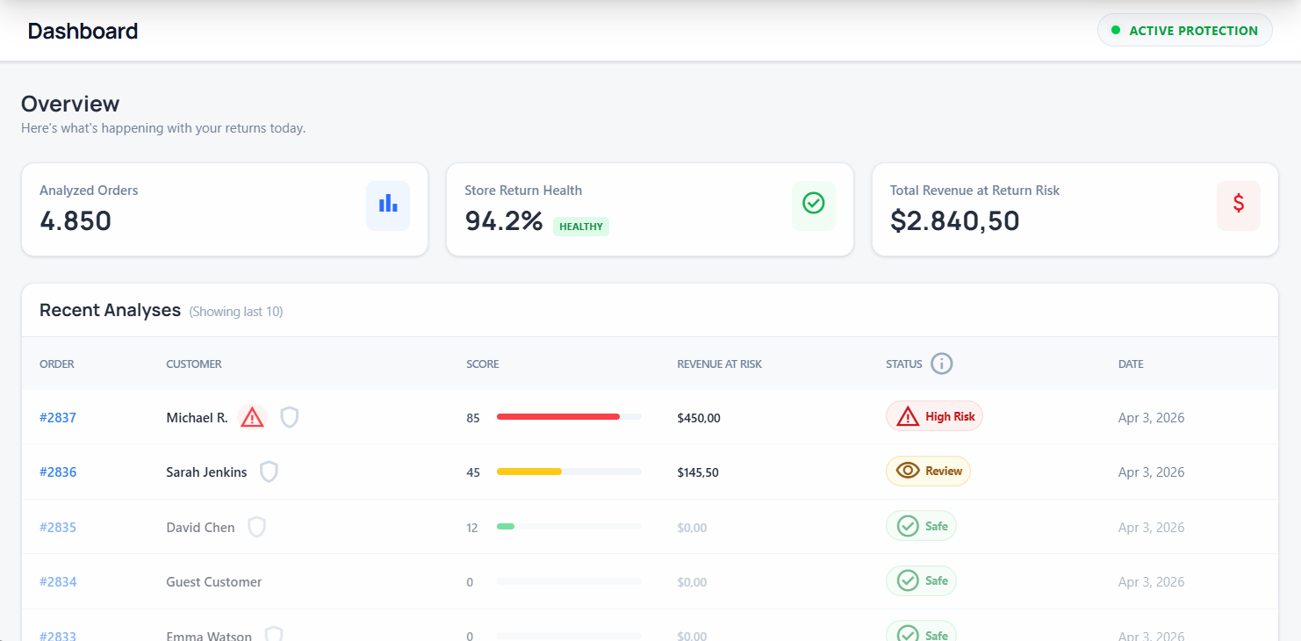Click the shield icon beside Sarah Jenkins
The width and height of the screenshot is (1301, 641).
(269, 472)
